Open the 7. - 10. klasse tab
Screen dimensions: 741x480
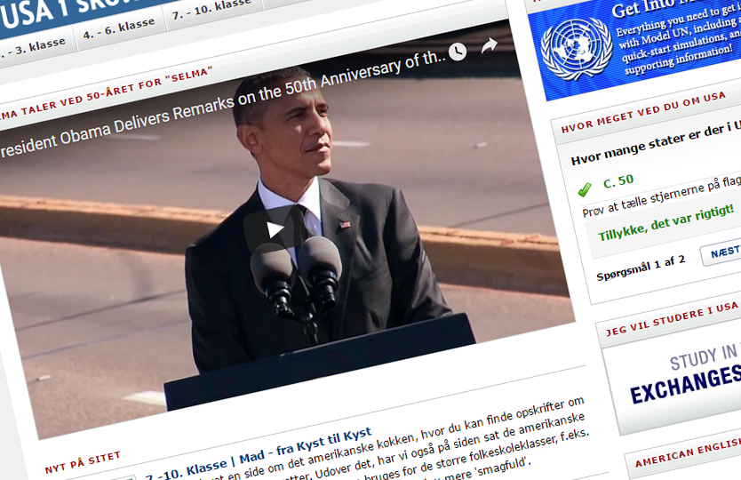(211, 10)
